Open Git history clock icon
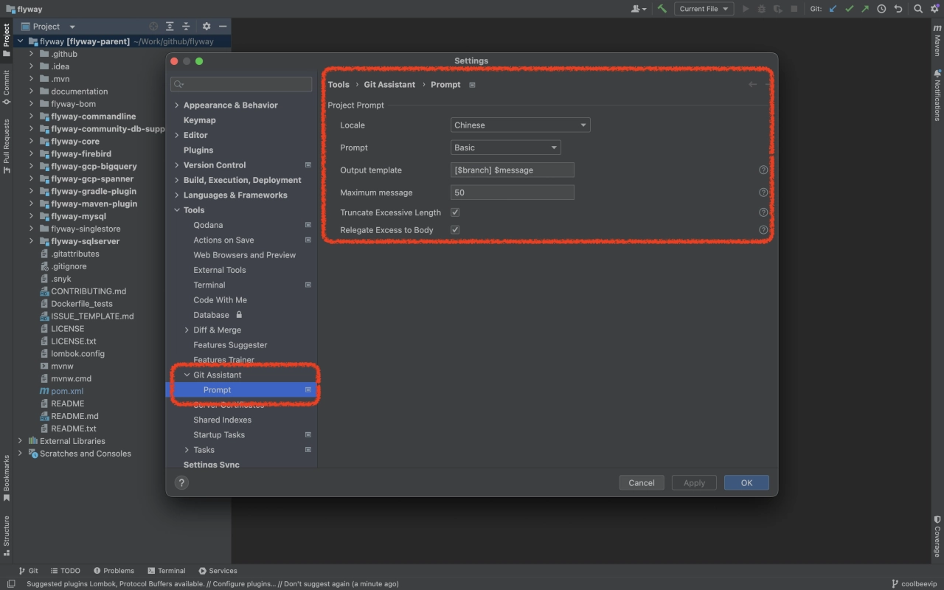Screen dimensions: 944x590 coord(881,9)
